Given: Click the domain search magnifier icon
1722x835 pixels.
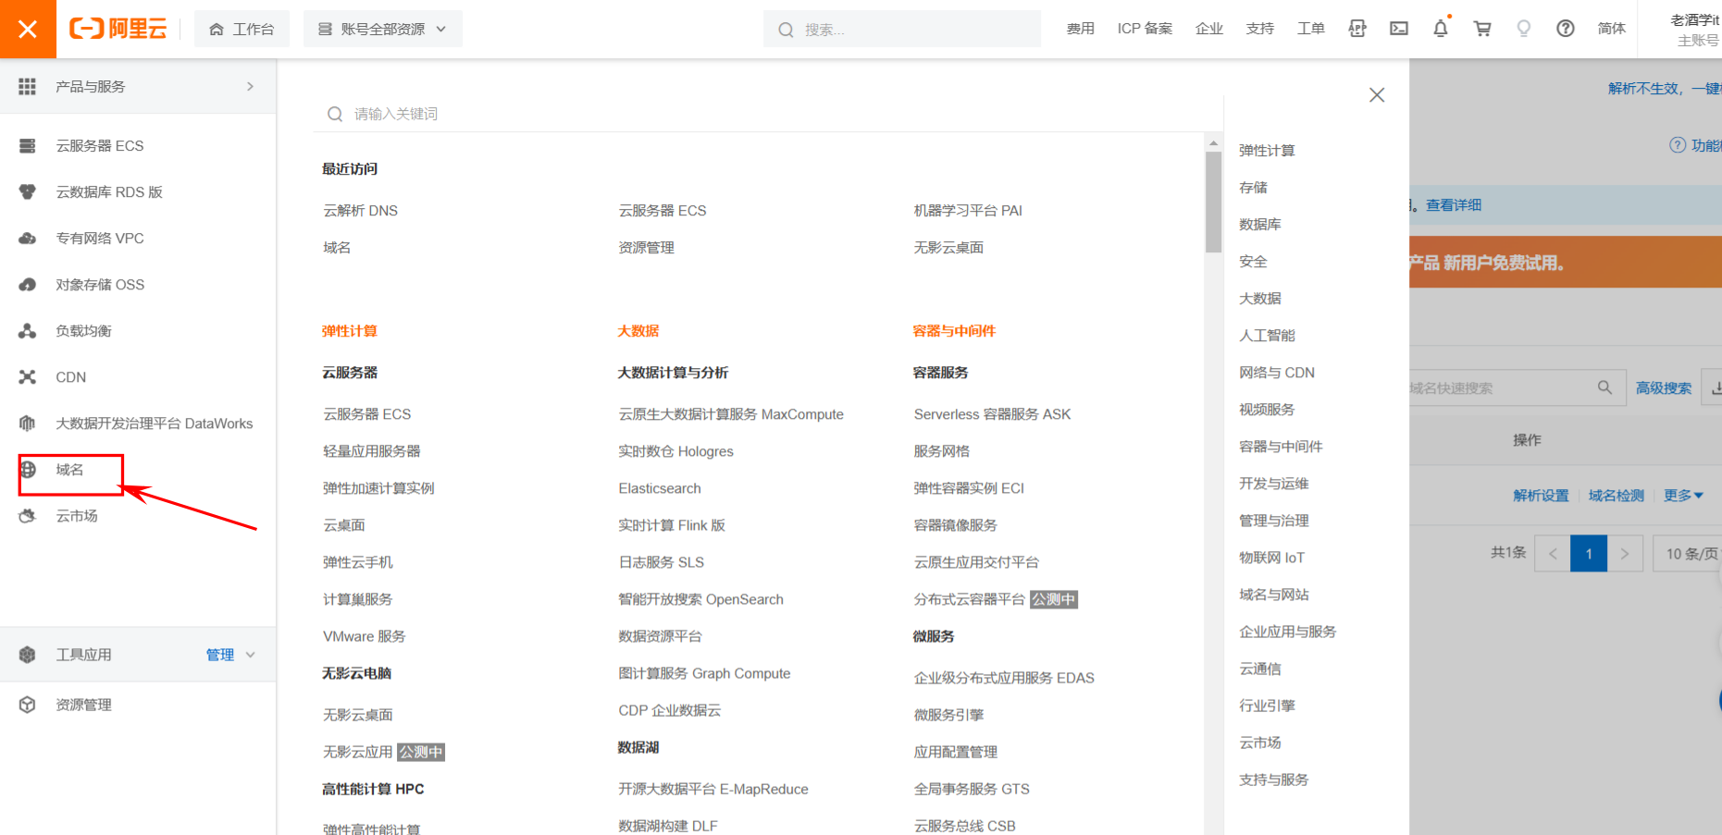Looking at the screenshot, I should 1604,387.
